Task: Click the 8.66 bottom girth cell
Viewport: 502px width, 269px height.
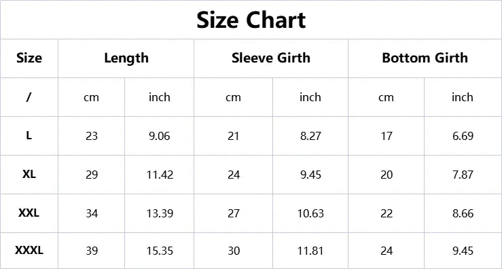Action: click(463, 213)
